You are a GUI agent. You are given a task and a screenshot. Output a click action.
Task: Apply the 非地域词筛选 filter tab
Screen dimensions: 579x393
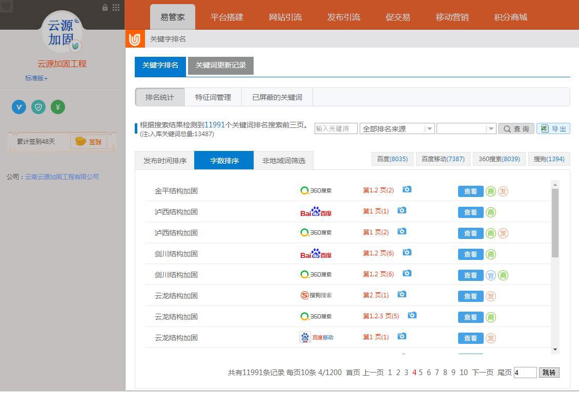[283, 160]
